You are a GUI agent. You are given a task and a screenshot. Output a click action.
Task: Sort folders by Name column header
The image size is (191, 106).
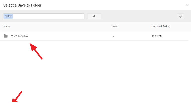[7, 27]
